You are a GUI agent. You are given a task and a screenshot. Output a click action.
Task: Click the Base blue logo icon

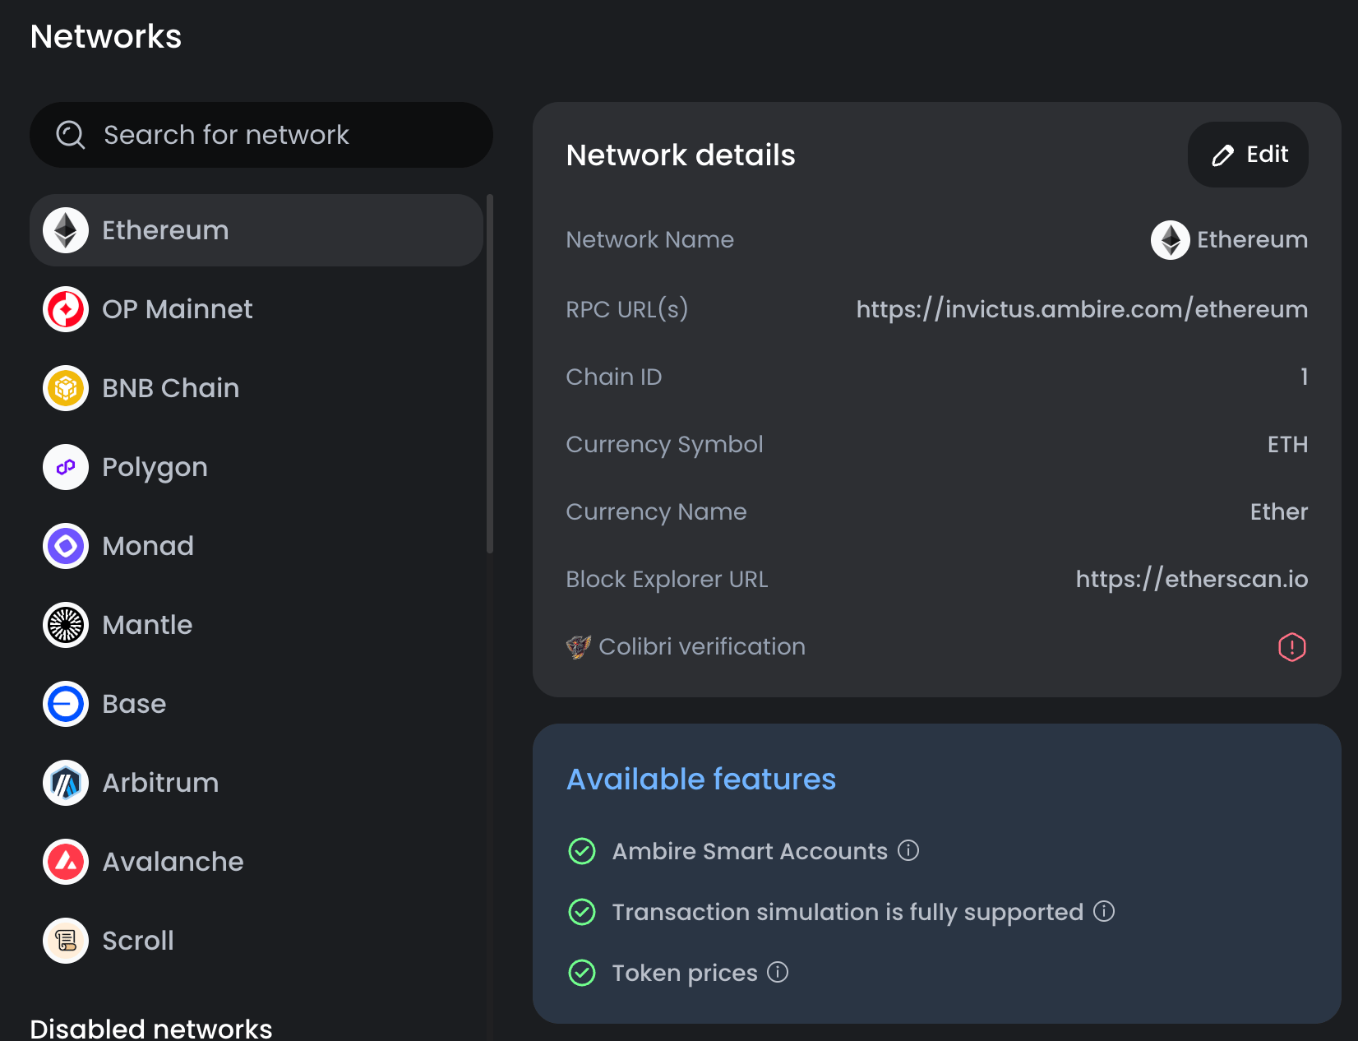pyautogui.click(x=66, y=704)
